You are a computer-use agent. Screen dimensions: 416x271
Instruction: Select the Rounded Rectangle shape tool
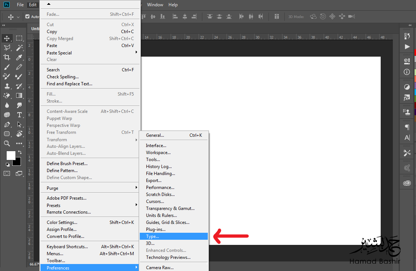(7, 134)
